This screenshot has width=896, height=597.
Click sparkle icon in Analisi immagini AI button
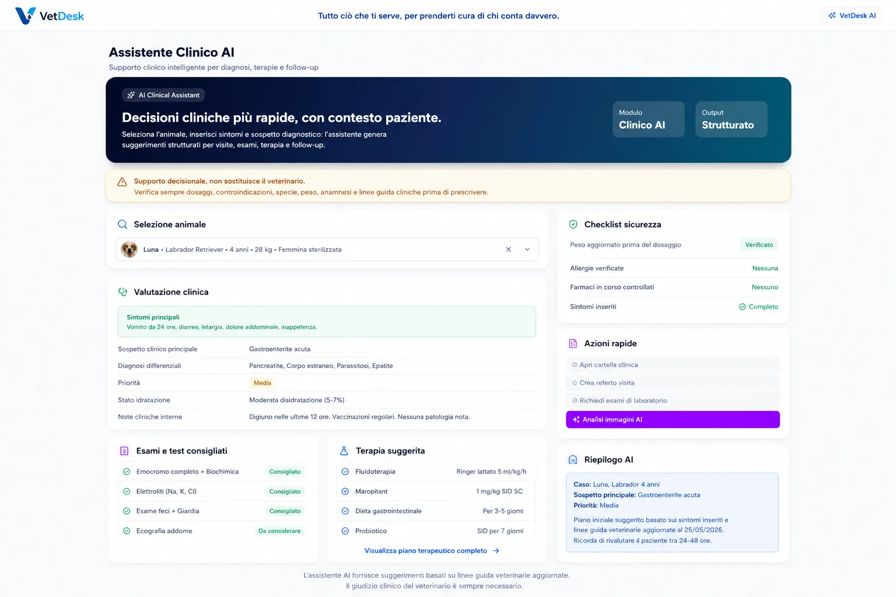[576, 420]
